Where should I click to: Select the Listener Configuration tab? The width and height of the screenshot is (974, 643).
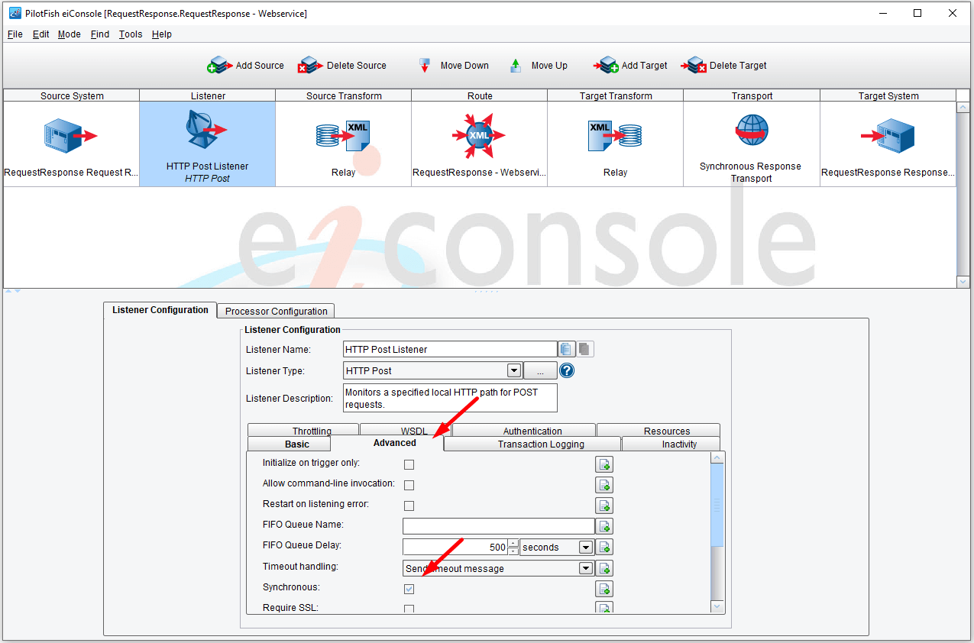point(160,310)
